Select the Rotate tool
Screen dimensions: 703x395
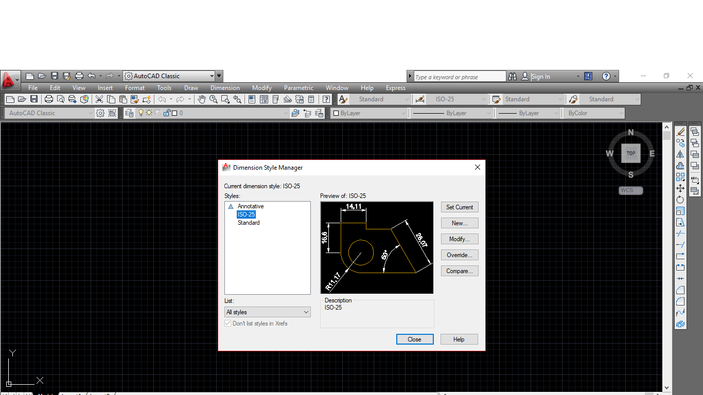coord(680,199)
